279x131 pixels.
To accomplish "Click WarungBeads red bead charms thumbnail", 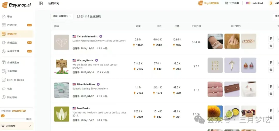I will pyautogui.click(x=249, y=65).
